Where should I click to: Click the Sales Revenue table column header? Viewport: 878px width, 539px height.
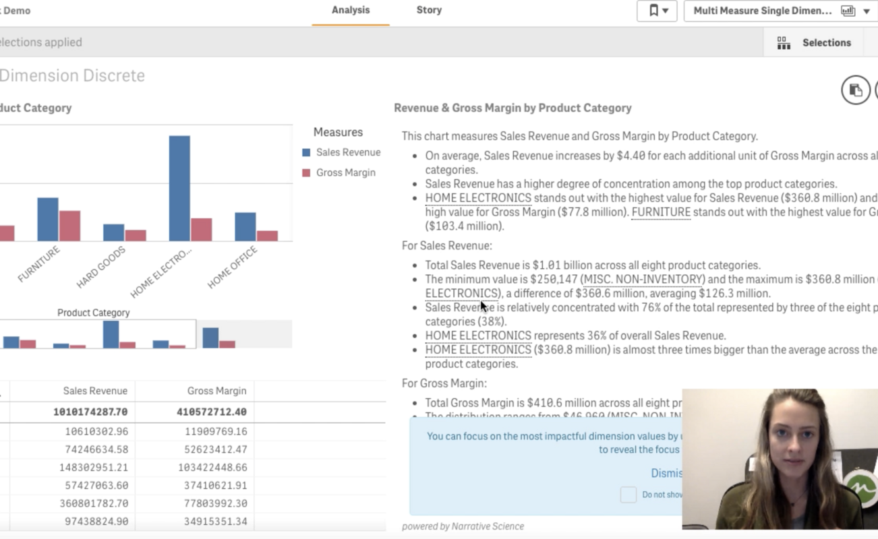click(95, 391)
